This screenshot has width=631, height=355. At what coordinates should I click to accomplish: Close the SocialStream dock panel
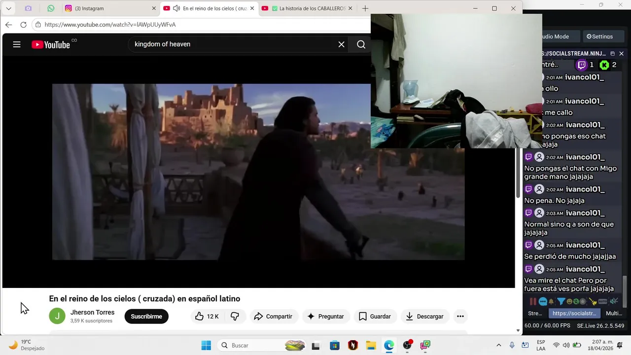click(x=621, y=54)
